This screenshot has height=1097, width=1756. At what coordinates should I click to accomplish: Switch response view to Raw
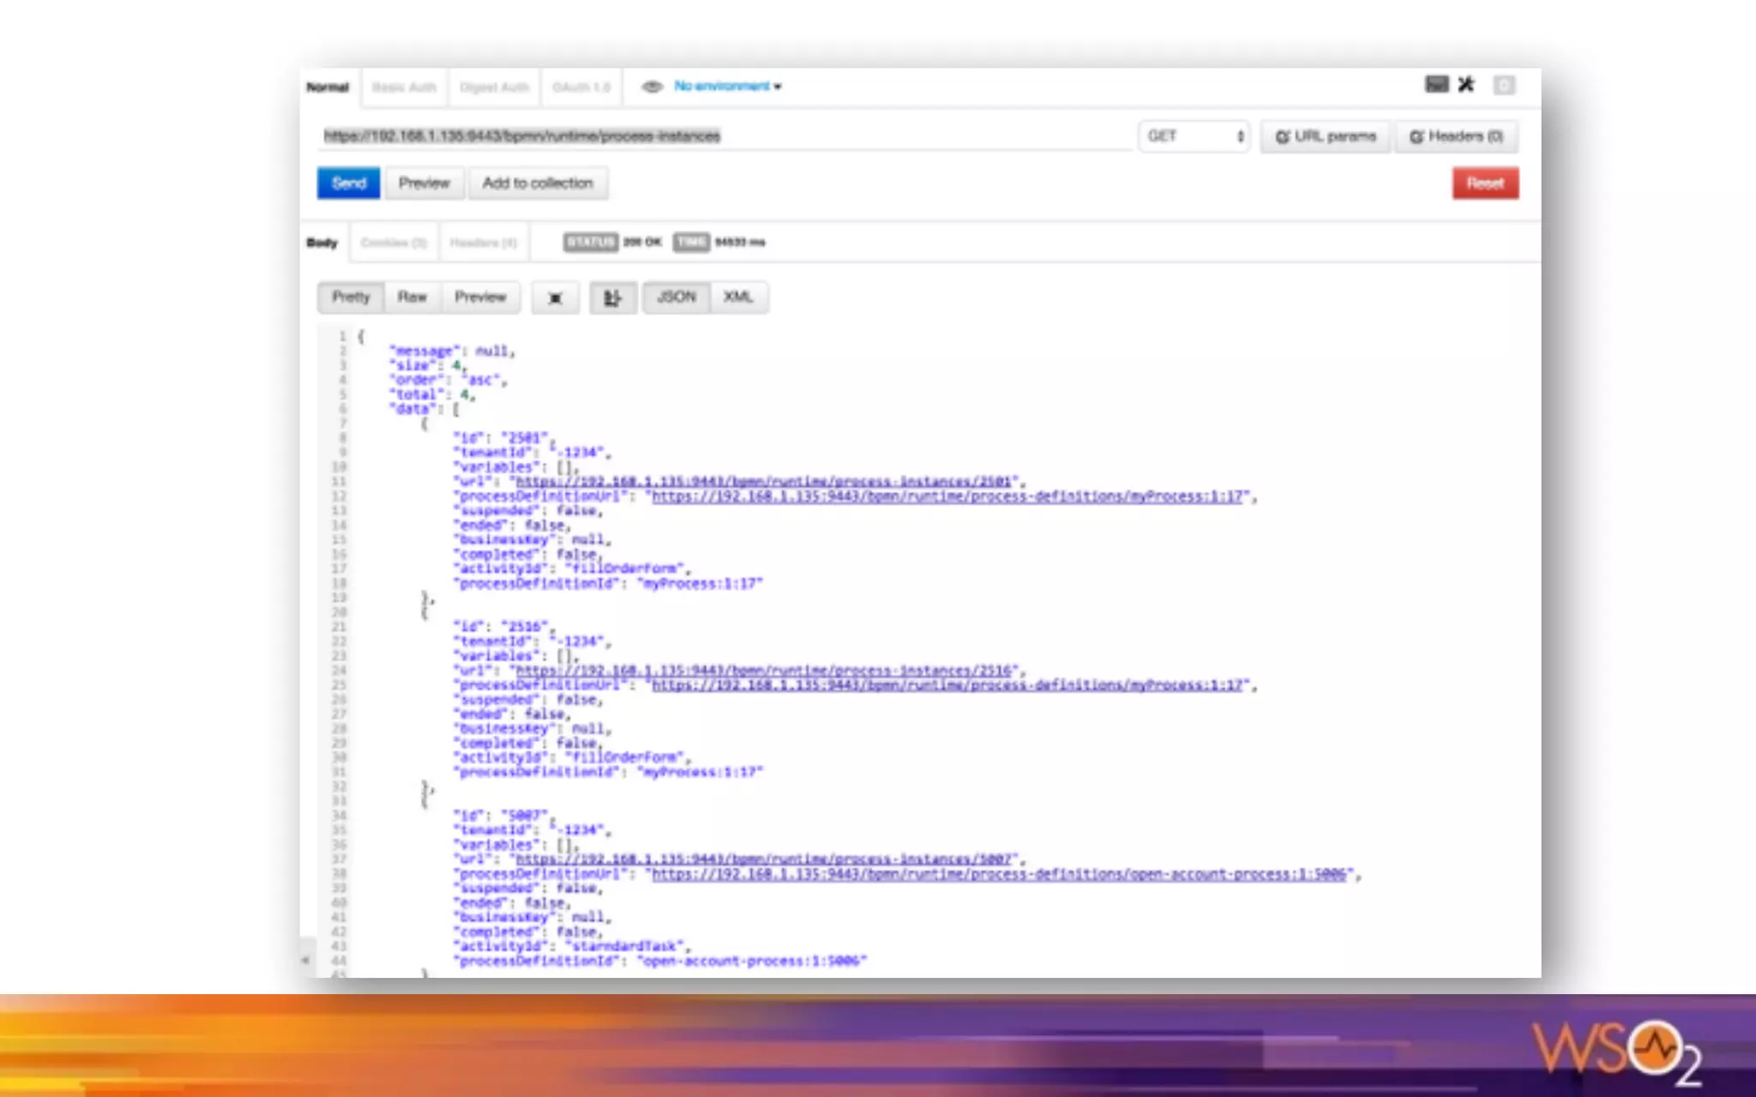click(412, 297)
